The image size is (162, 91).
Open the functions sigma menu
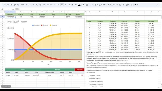point(131,5)
